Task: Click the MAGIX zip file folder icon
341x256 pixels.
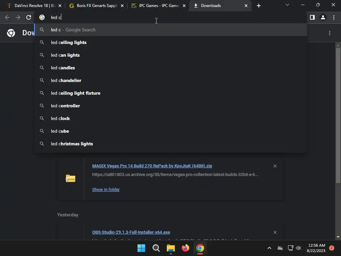Action: (71, 178)
